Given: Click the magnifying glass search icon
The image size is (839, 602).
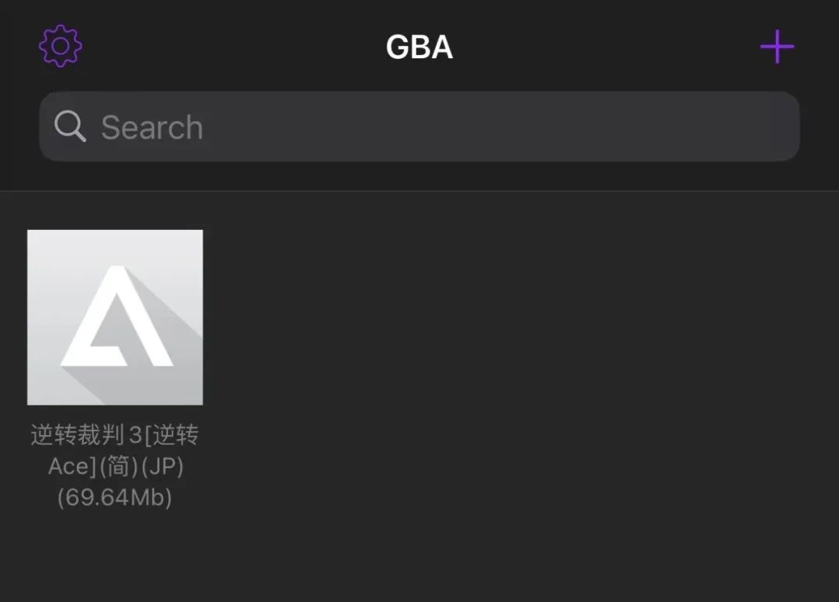Looking at the screenshot, I should click(x=70, y=127).
